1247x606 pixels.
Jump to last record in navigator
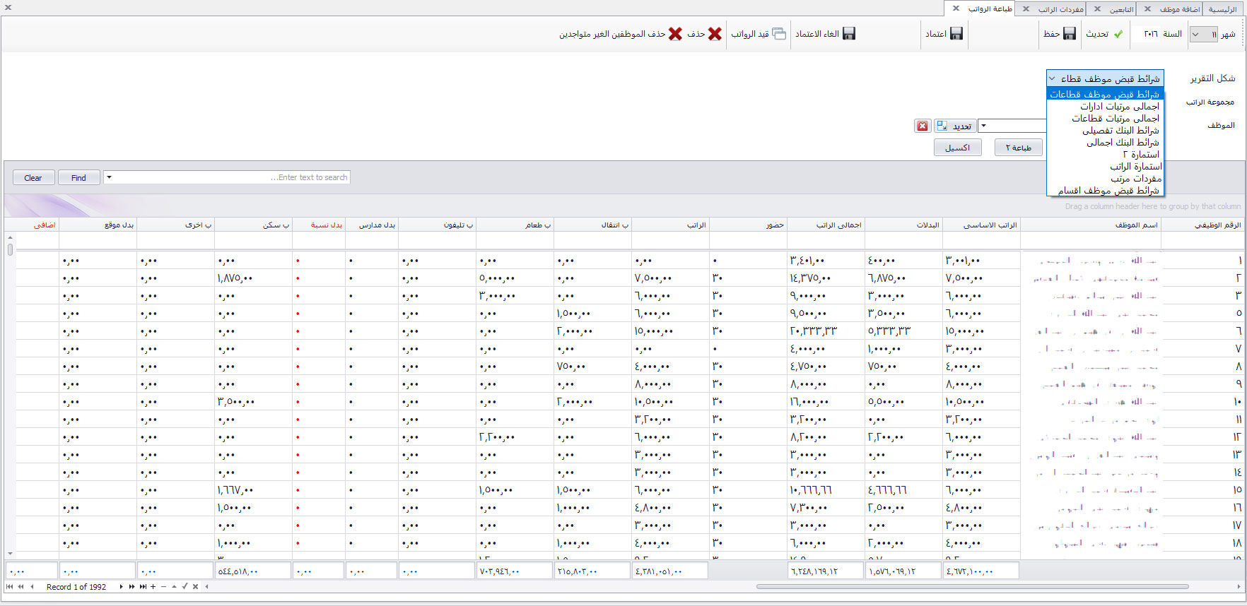143,587
